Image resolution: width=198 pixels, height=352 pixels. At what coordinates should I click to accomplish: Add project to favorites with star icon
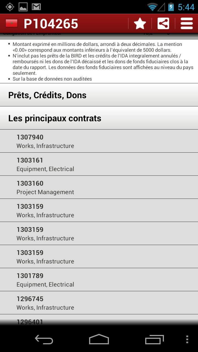point(140,24)
